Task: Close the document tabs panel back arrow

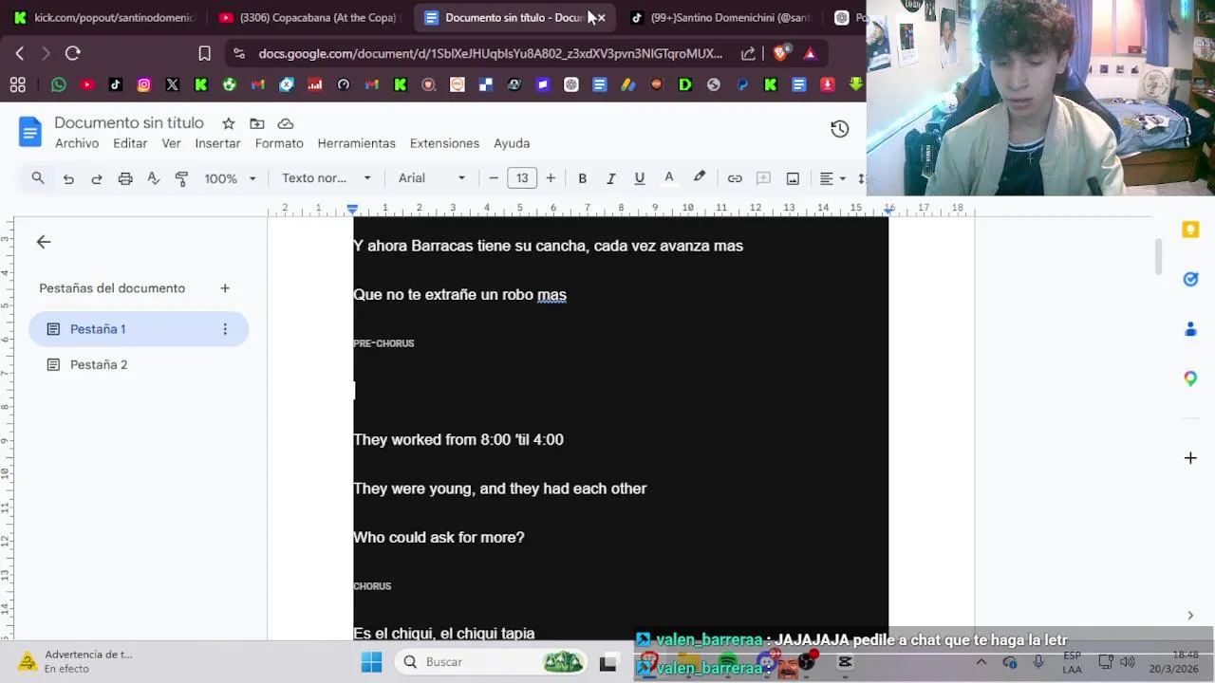Action: 44,242
